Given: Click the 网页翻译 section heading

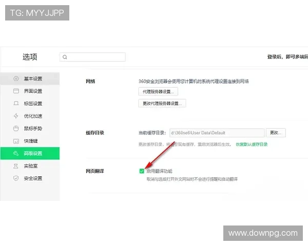Looking at the screenshot, I should [x=95, y=171].
